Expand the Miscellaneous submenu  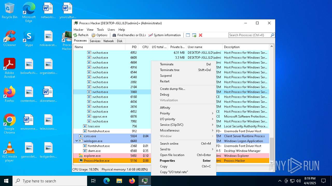[x=187, y=130]
